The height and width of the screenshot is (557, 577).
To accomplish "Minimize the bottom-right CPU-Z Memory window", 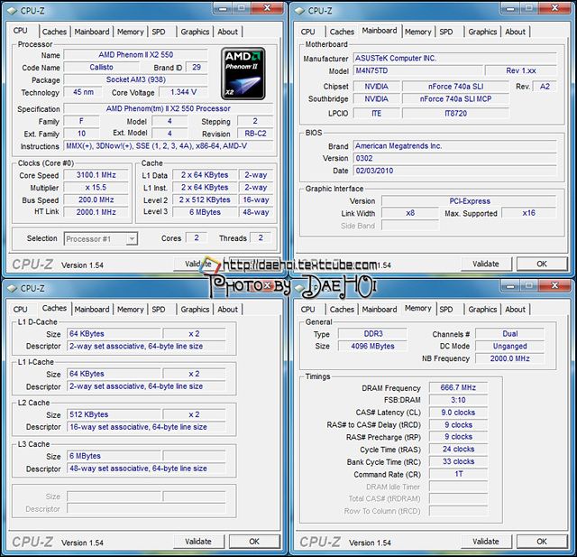I will [x=511, y=285].
